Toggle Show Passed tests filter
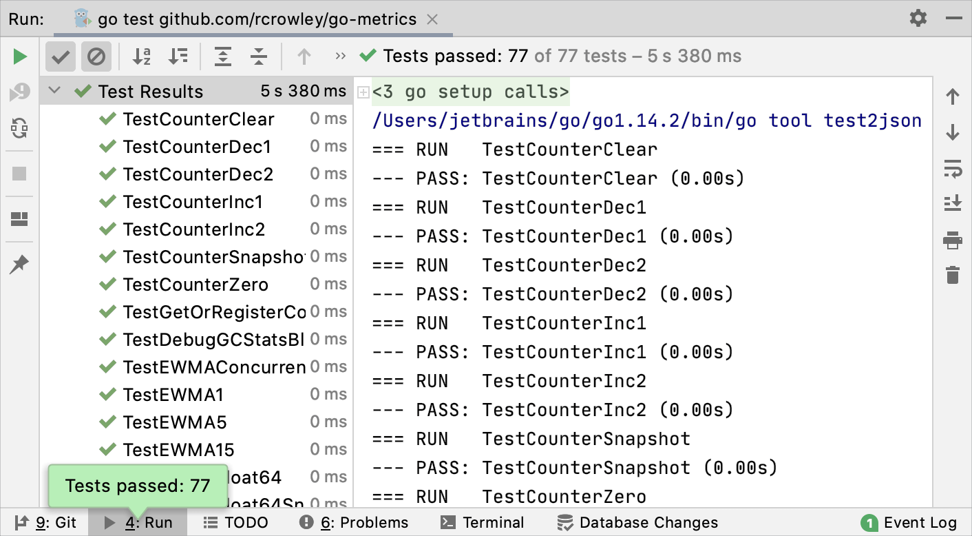Image resolution: width=972 pixels, height=536 pixels. (60, 56)
